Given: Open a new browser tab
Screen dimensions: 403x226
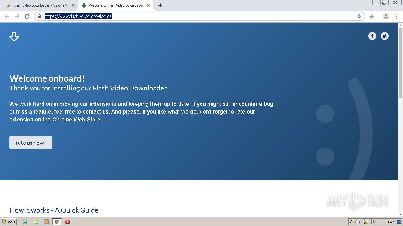Looking at the screenshot, I should tap(160, 5).
